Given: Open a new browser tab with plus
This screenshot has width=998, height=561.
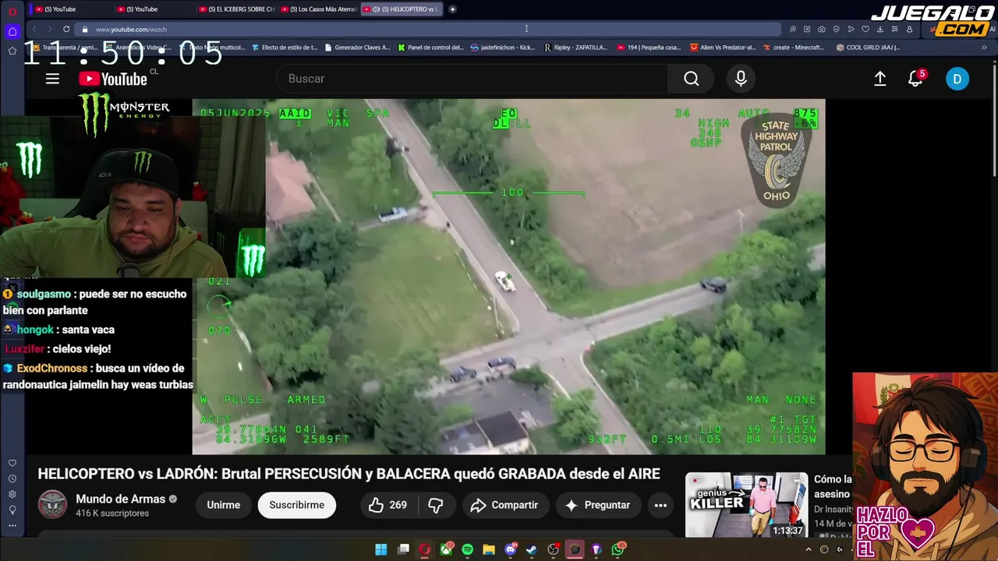Looking at the screenshot, I should coord(452,9).
